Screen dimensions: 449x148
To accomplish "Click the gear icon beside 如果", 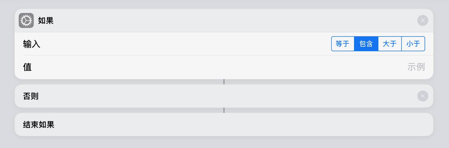I will [26, 20].
